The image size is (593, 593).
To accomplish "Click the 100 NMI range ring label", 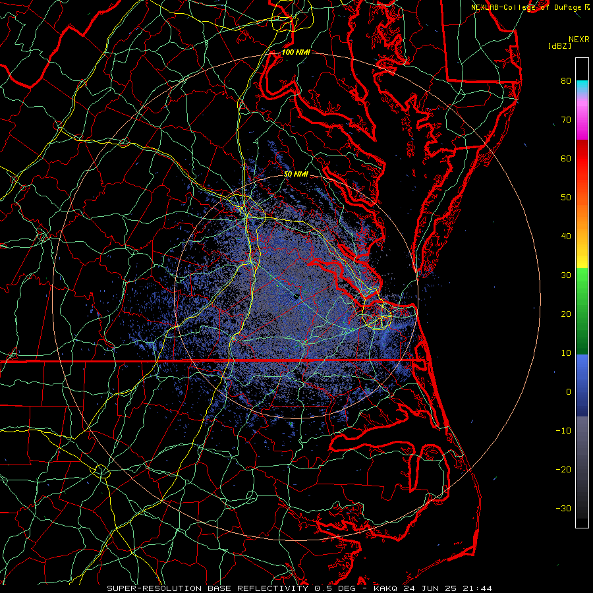I will tap(296, 52).
